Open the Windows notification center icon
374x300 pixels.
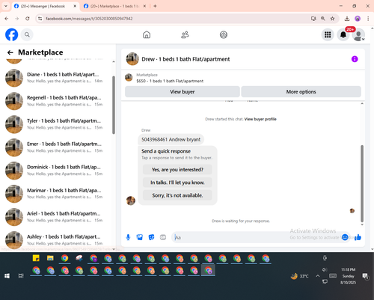tap(366, 276)
